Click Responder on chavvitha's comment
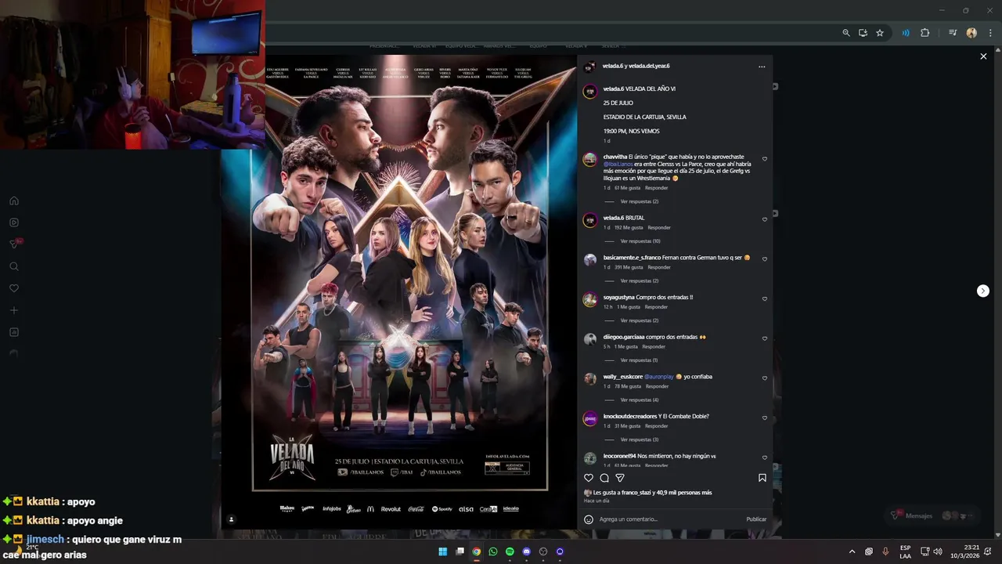The image size is (1002, 564). point(656,188)
